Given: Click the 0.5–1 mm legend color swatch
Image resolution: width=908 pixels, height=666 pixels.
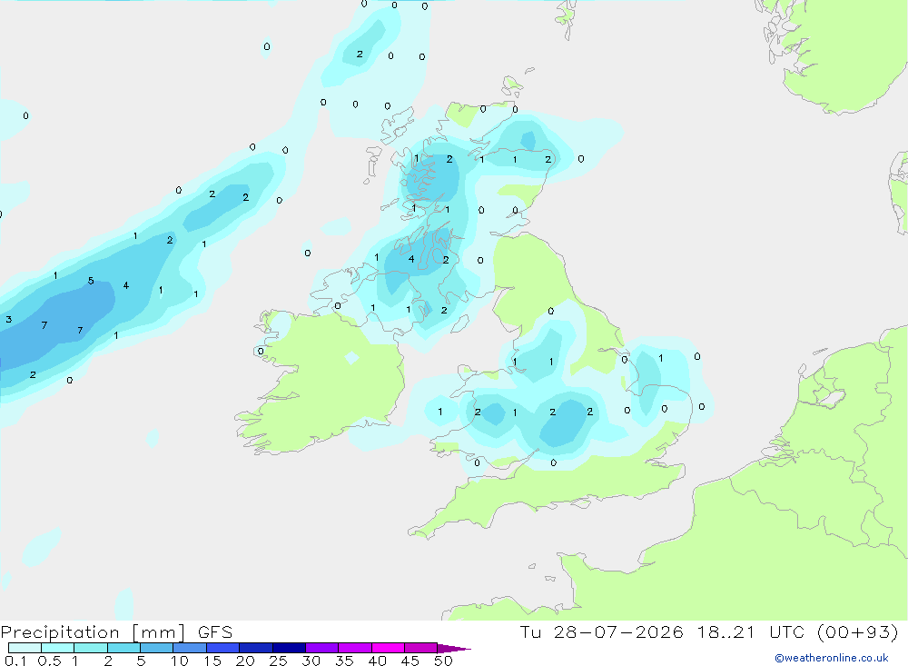Looking at the screenshot, I should point(57,648).
